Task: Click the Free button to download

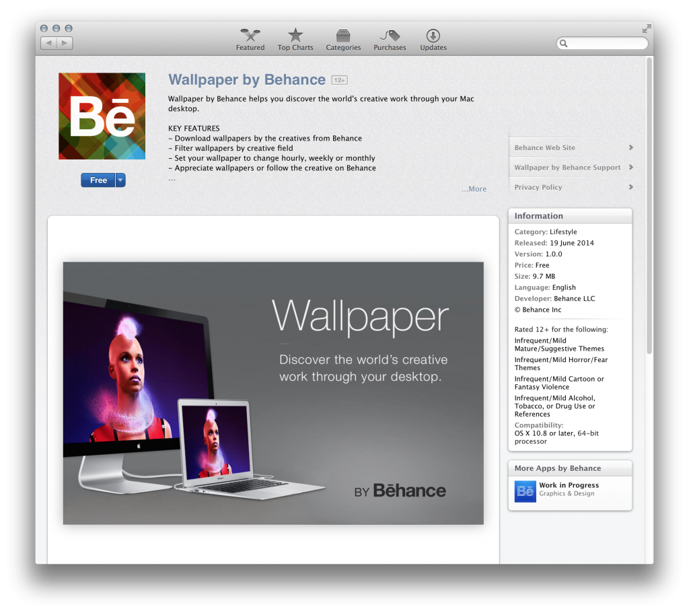Action: click(x=98, y=180)
